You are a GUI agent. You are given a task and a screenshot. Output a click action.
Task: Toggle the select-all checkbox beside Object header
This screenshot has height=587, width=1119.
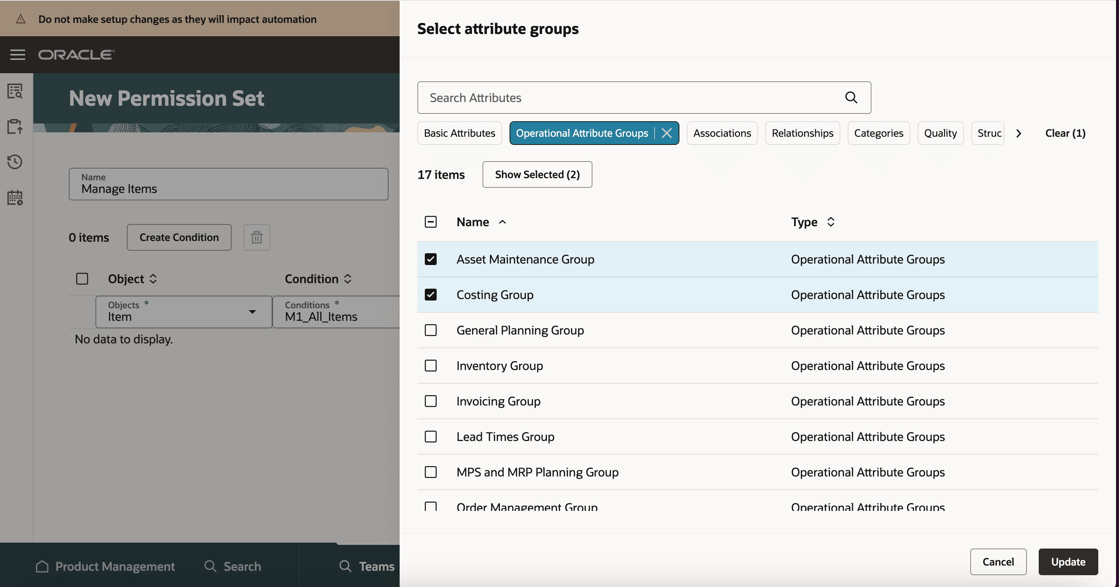tap(82, 279)
